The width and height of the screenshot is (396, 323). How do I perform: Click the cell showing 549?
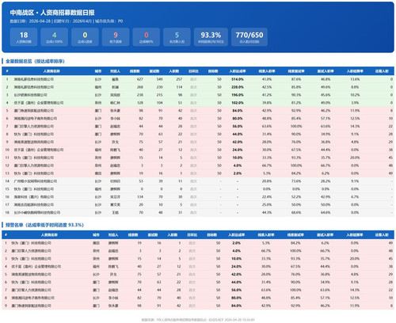click(159, 79)
